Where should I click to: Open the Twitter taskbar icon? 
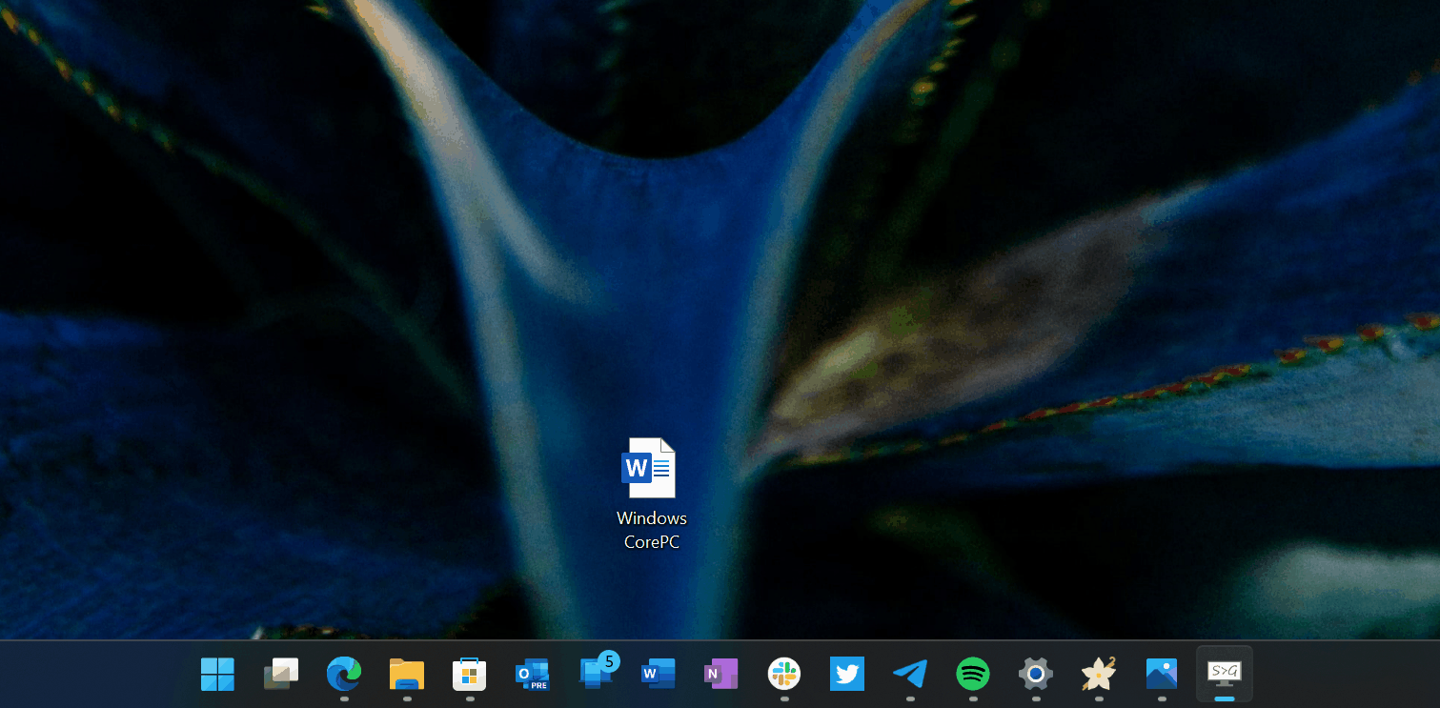coord(847,675)
